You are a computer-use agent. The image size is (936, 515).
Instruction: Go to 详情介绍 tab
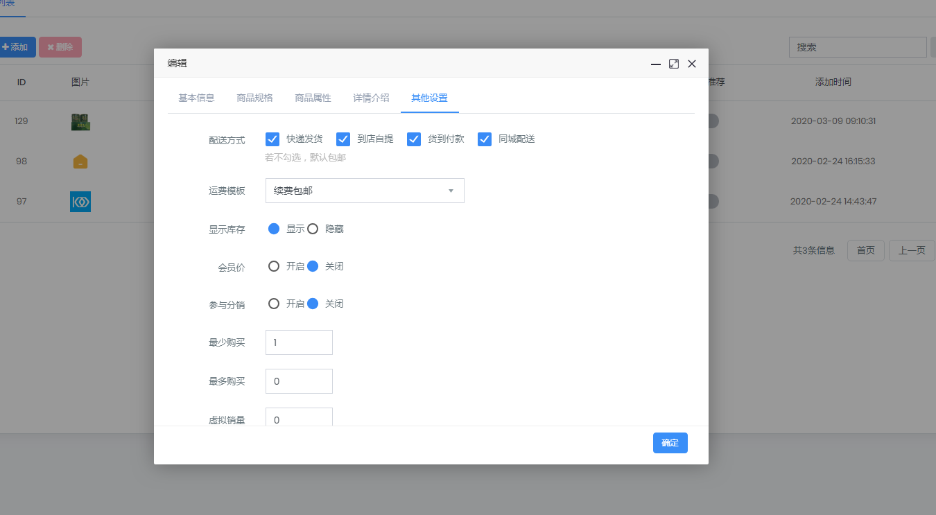[371, 98]
